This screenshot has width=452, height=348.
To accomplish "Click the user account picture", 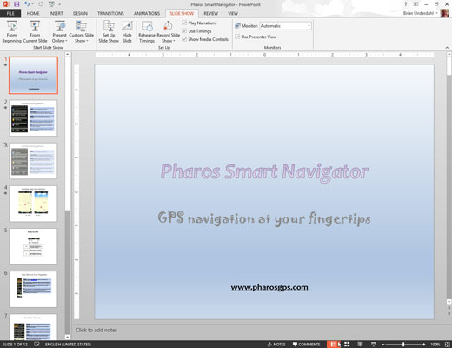I will [444, 13].
